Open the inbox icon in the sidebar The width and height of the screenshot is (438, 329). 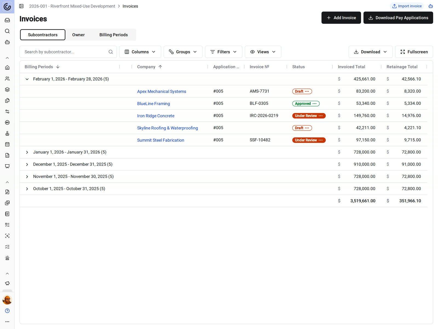click(7, 20)
